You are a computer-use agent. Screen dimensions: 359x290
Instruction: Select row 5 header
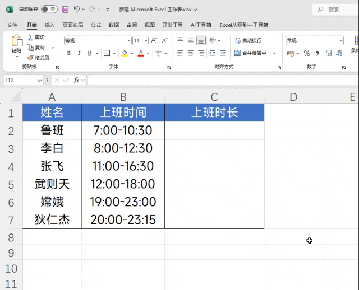click(x=11, y=184)
